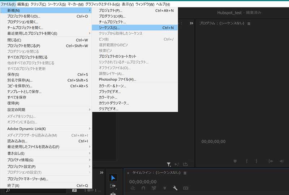Close the Timeline panel with the x
This screenshot has height=195, width=289.
pyautogui.click(x=128, y=173)
